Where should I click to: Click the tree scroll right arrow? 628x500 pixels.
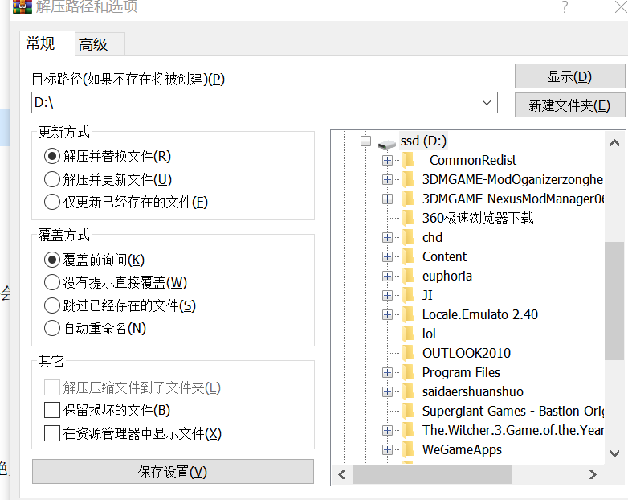point(593,475)
